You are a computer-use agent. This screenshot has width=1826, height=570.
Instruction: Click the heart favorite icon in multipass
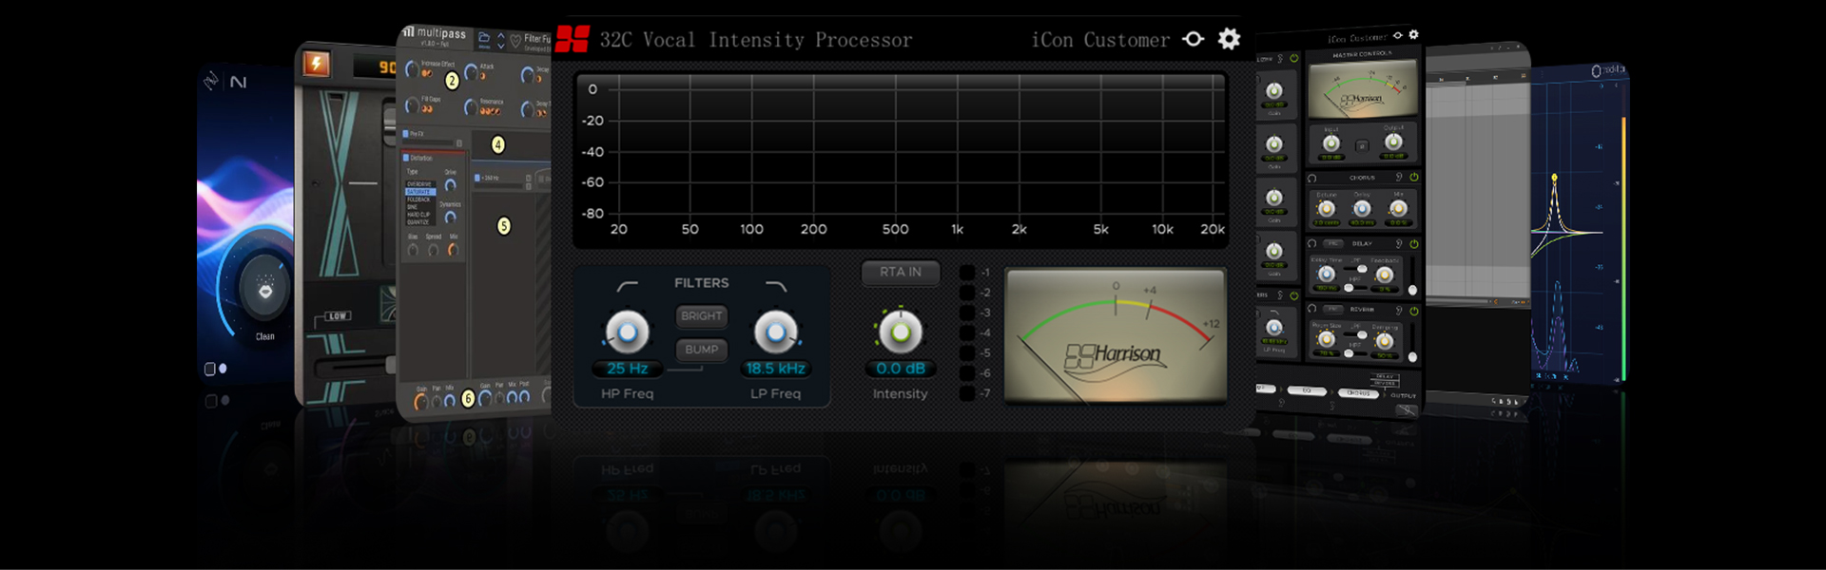coord(515,40)
